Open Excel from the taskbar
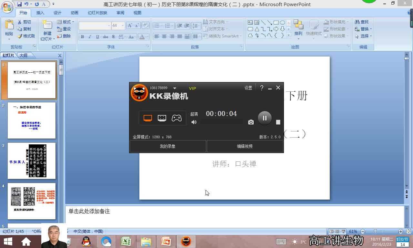 [126, 241]
